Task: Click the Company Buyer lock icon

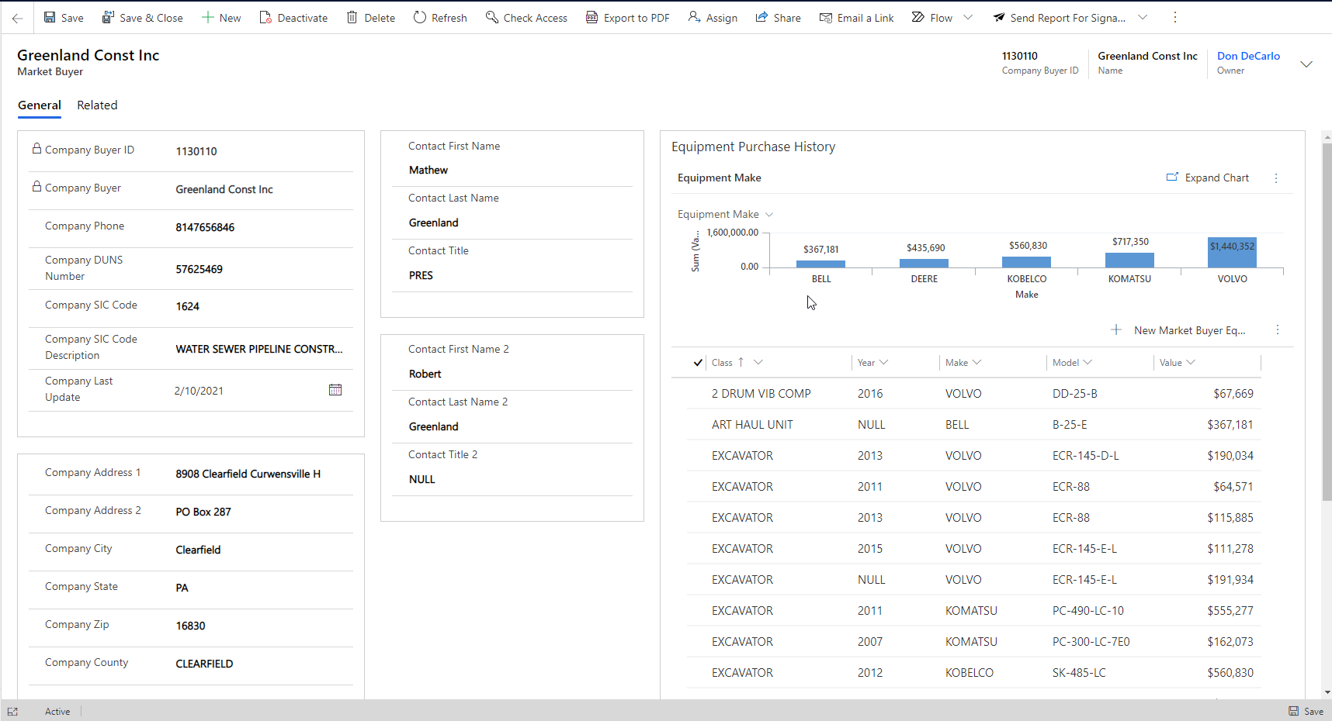Action: 36,186
